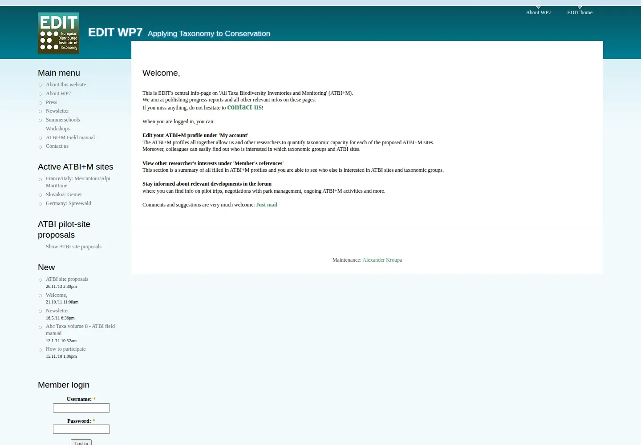Open Slovakia: Gemer site link

(64, 194)
